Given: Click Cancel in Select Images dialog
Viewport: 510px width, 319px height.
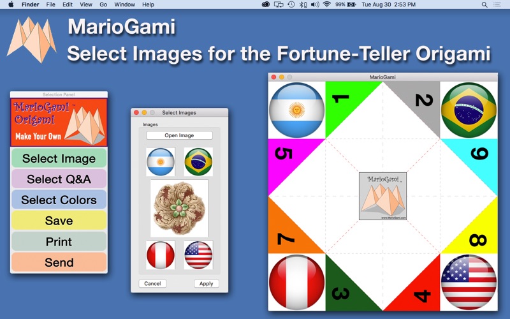Looking at the screenshot, I should (x=152, y=283).
